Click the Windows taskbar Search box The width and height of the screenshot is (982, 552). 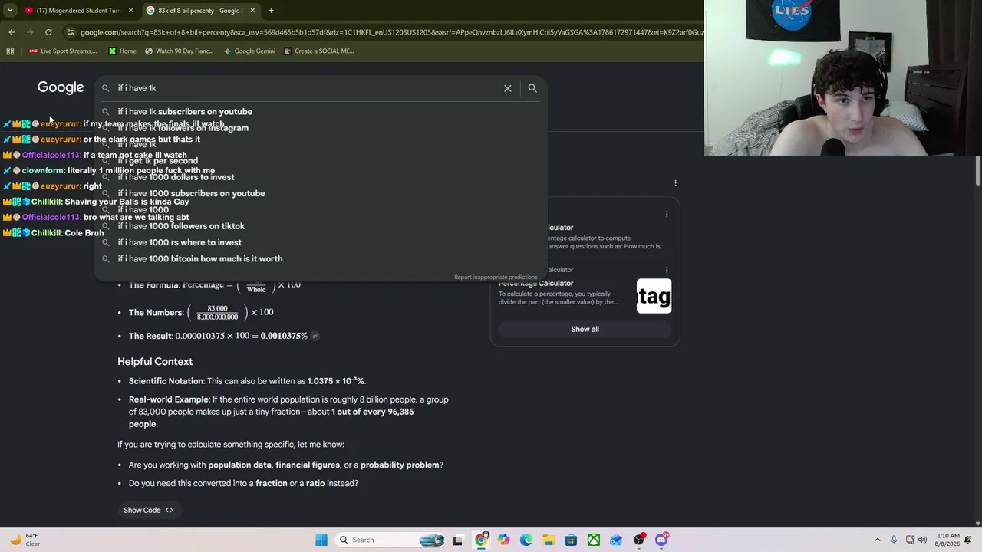(x=390, y=540)
